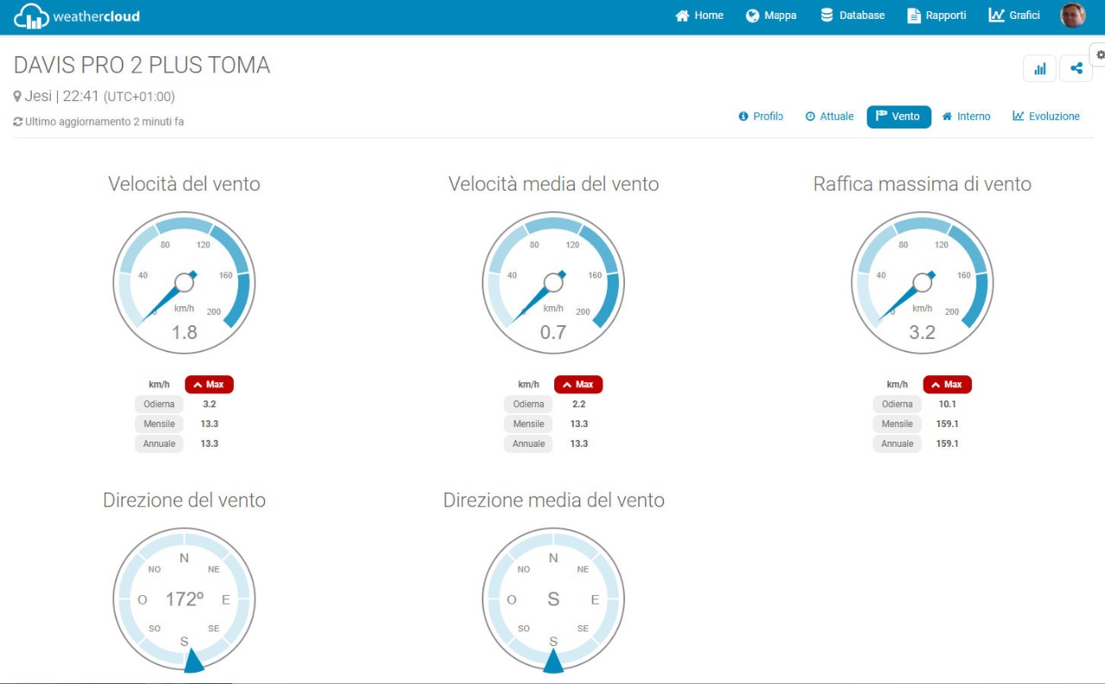Open Rapporti in the top menu
1105x684 pixels.
tap(937, 16)
